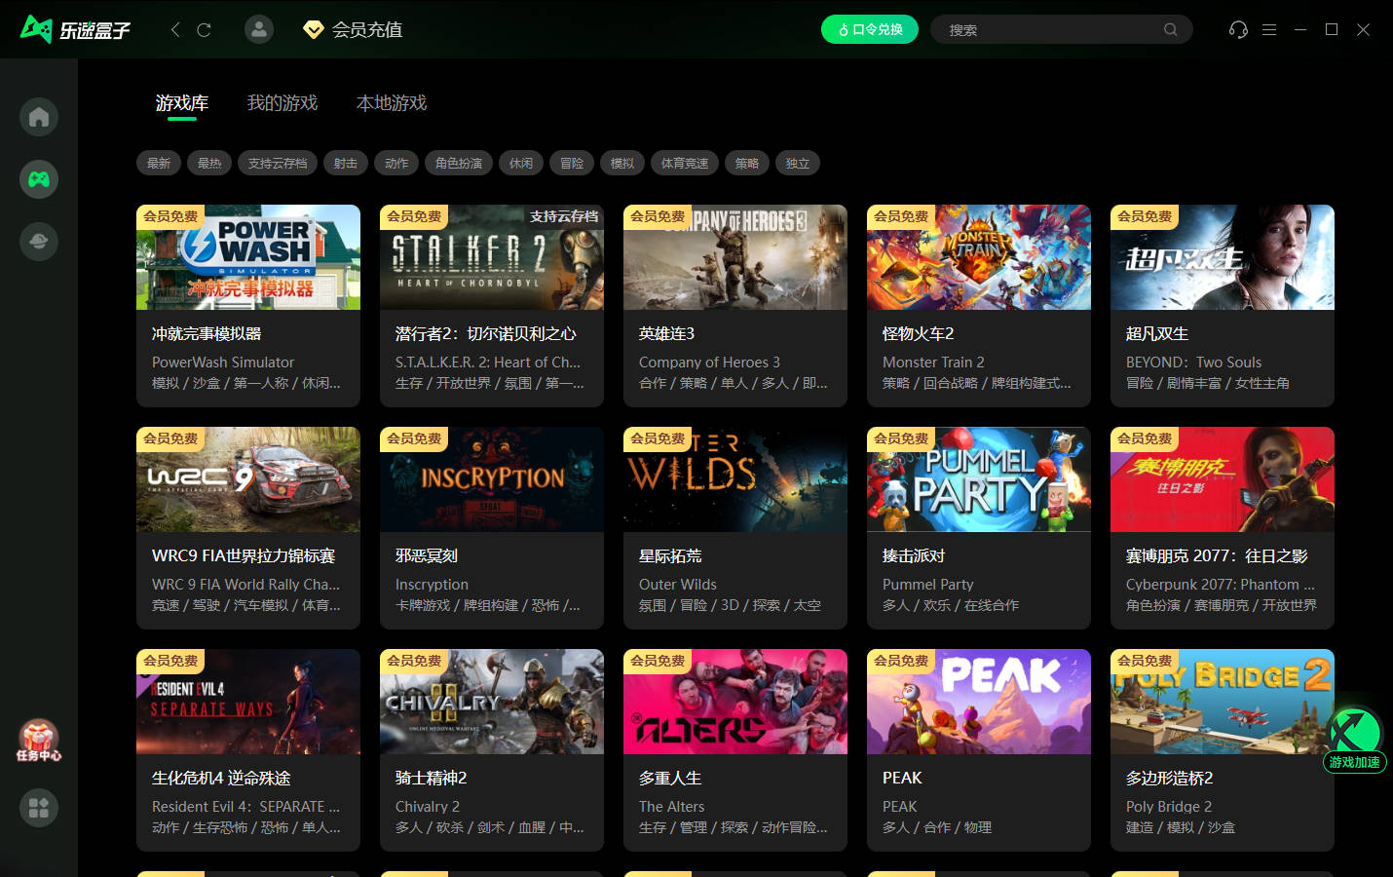The image size is (1393, 877).
Task: Click the title 邪恶冥刻
Action: pos(427,556)
